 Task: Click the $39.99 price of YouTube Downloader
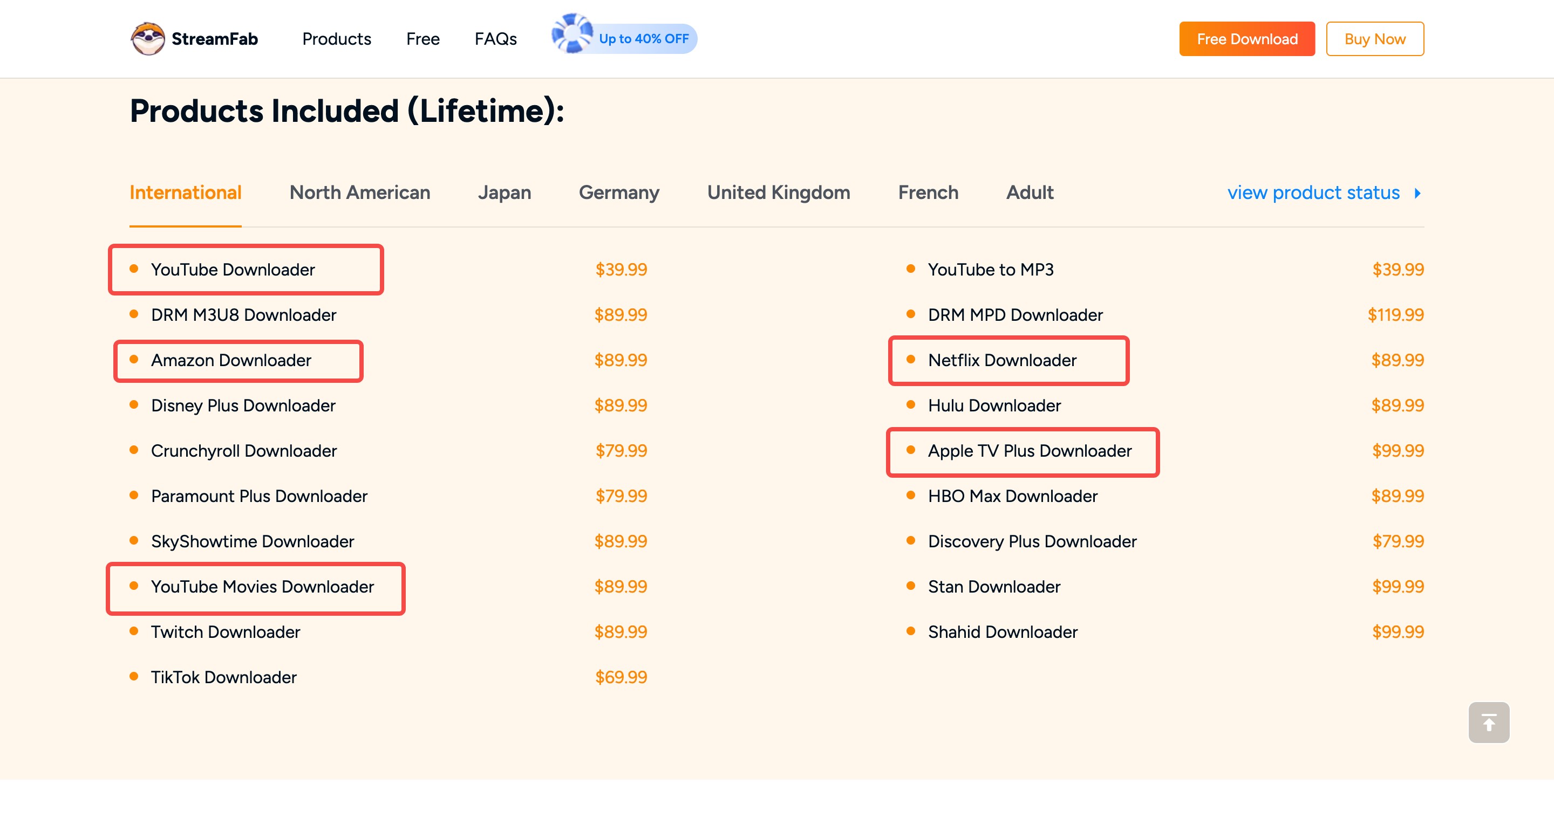(x=621, y=270)
